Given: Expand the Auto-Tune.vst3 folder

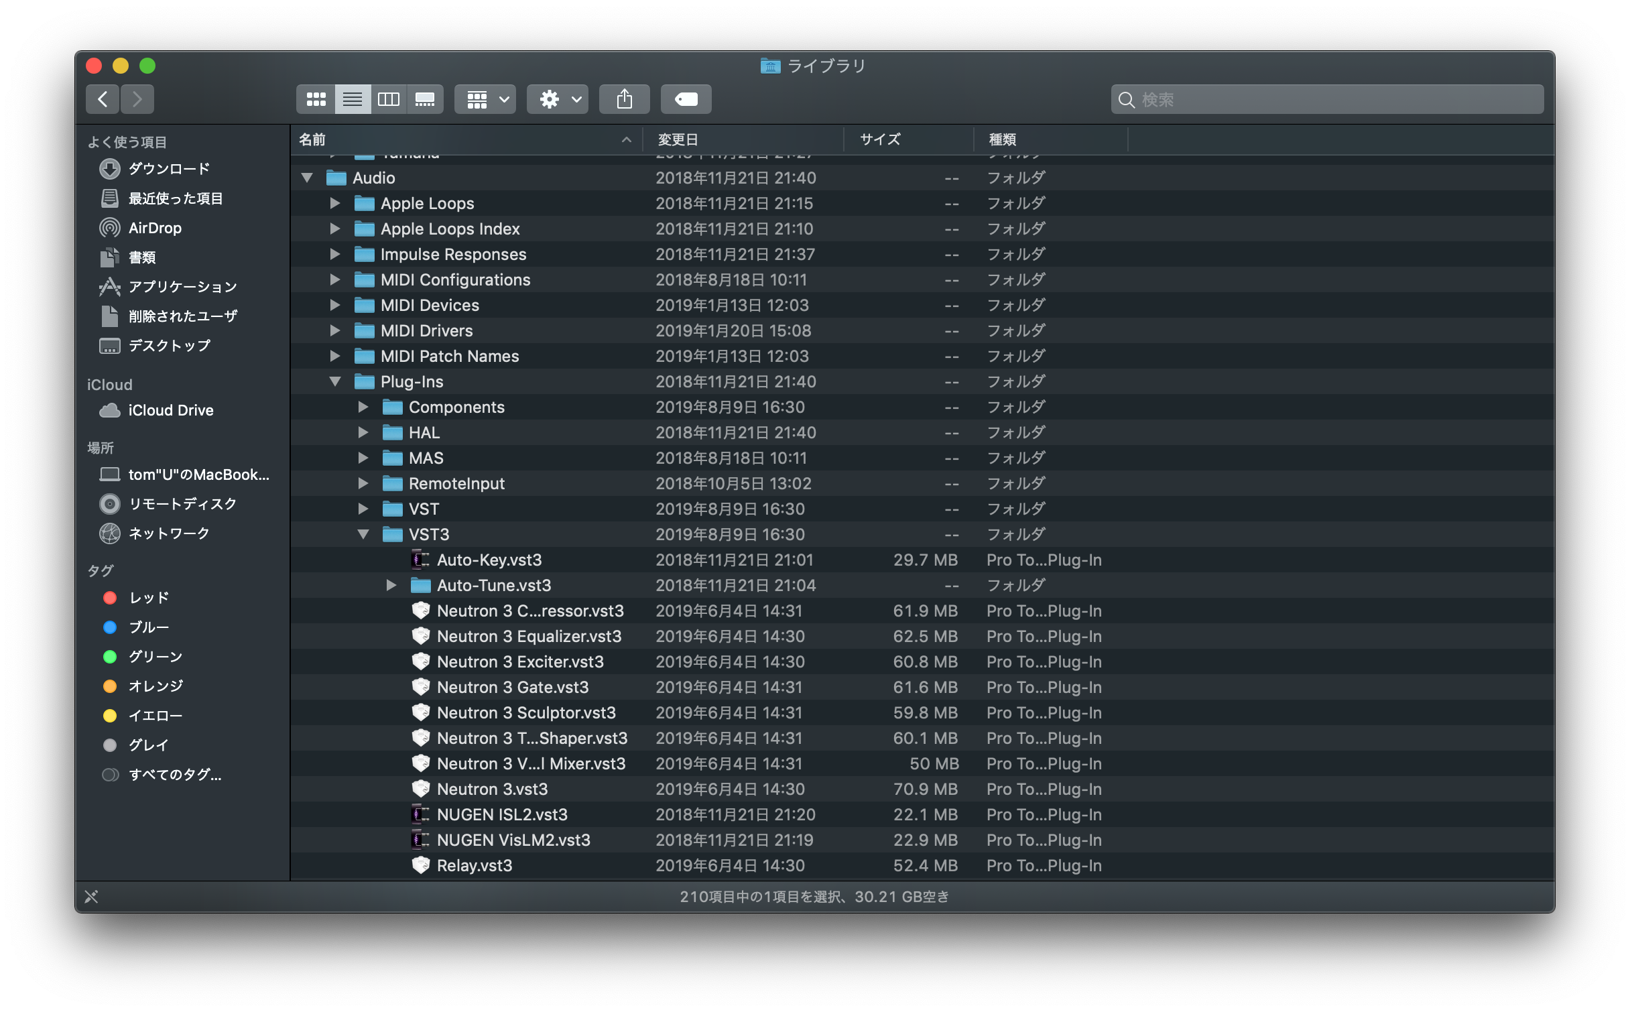Looking at the screenshot, I should tap(391, 585).
